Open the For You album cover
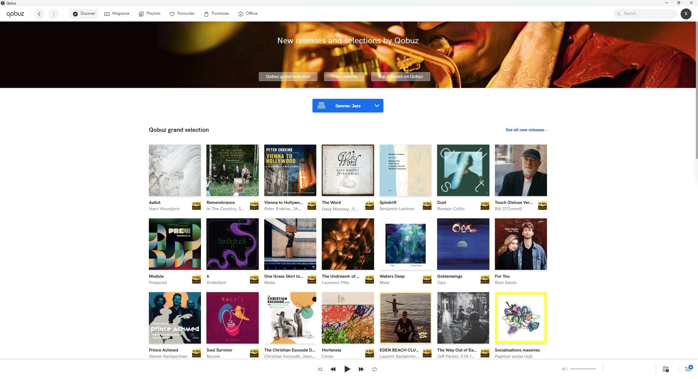This screenshot has height=379, width=698. (x=521, y=244)
